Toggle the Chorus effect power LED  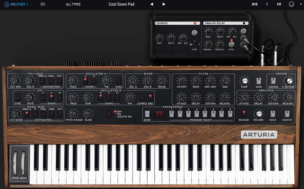[x=195, y=23]
